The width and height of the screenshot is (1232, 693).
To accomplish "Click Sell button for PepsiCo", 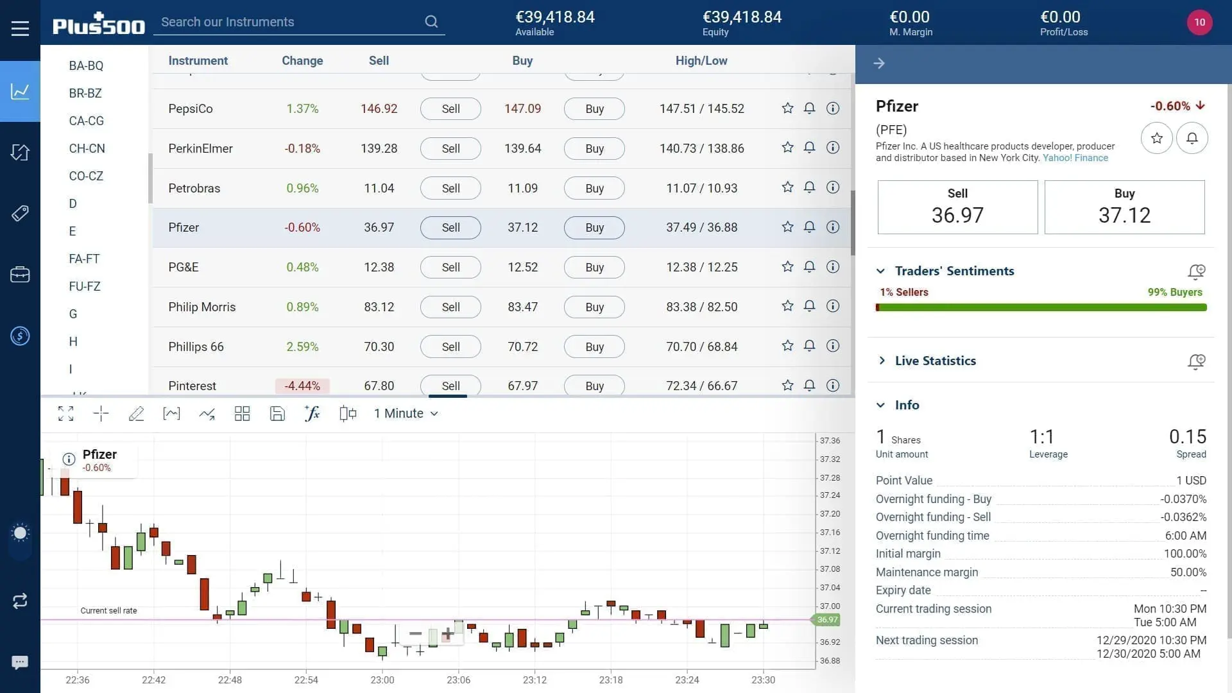I will (450, 108).
